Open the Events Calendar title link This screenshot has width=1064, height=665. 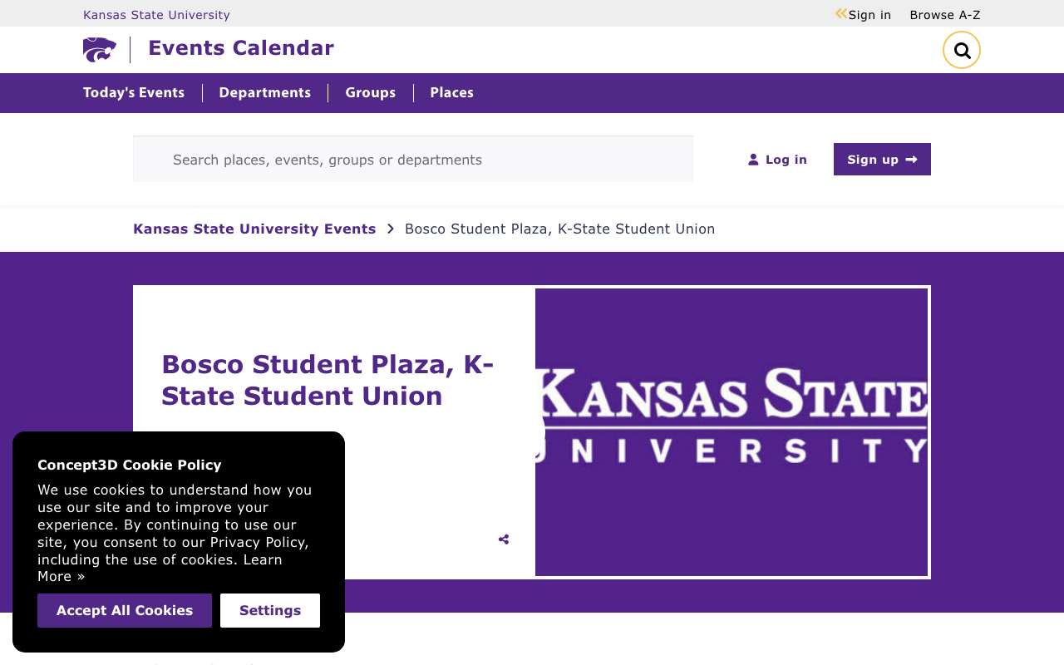point(241,48)
